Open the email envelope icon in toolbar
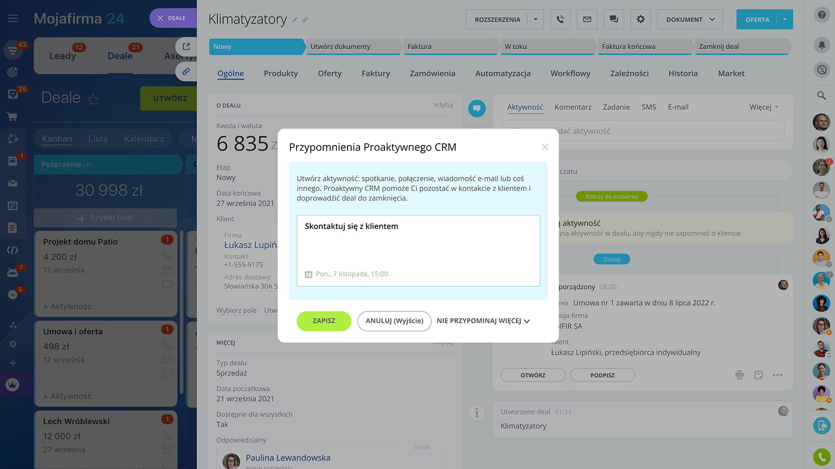This screenshot has height=469, width=835. 587,19
